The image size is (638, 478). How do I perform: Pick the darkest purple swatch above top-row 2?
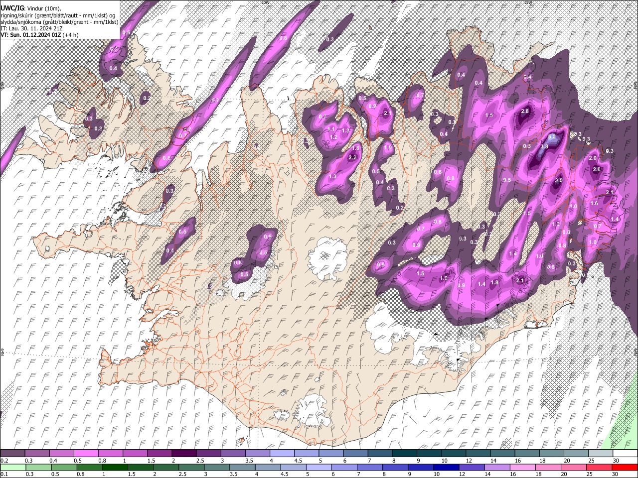[x=183, y=454]
